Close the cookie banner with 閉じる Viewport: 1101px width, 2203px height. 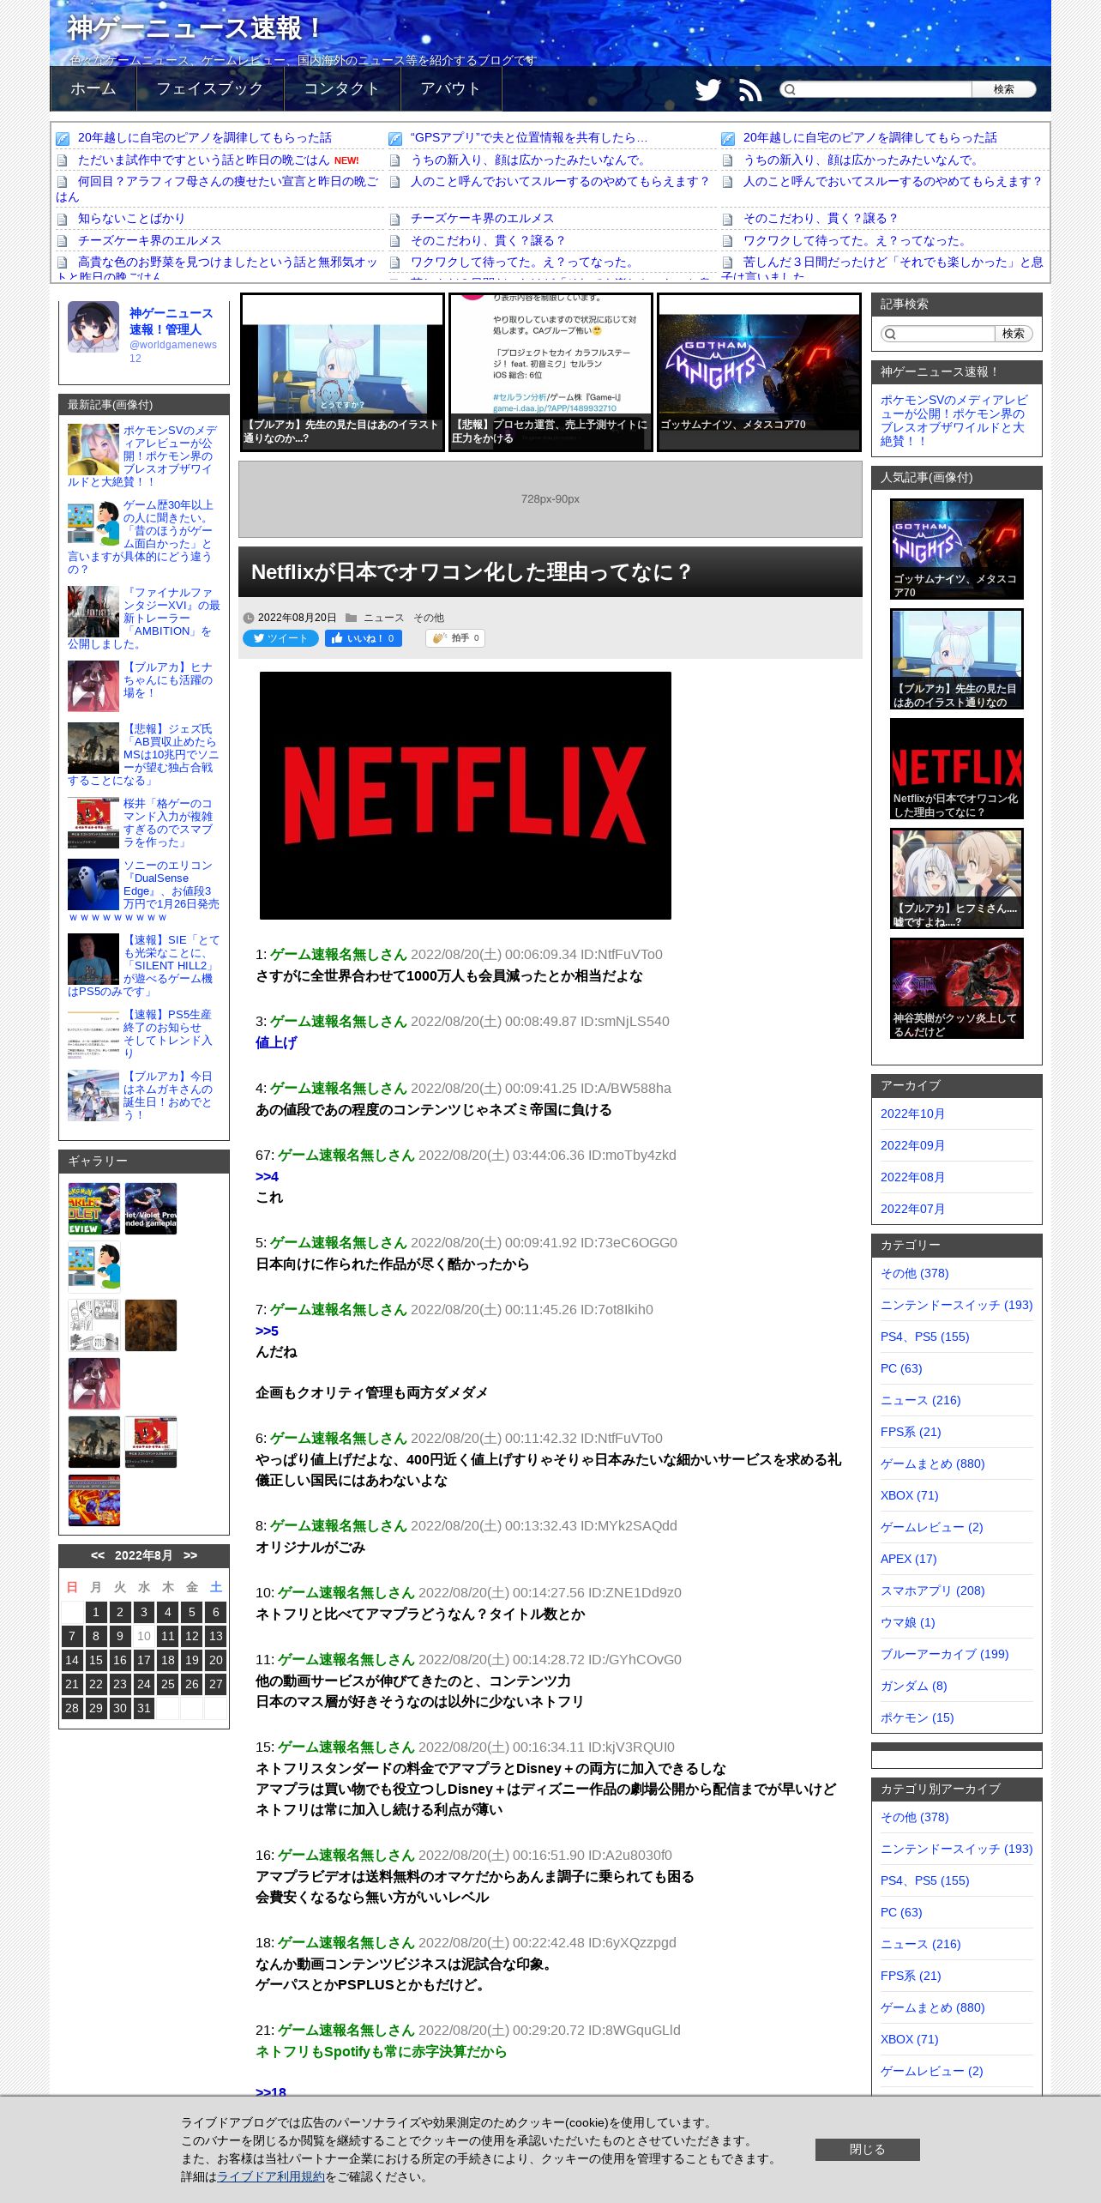pyautogui.click(x=867, y=2149)
